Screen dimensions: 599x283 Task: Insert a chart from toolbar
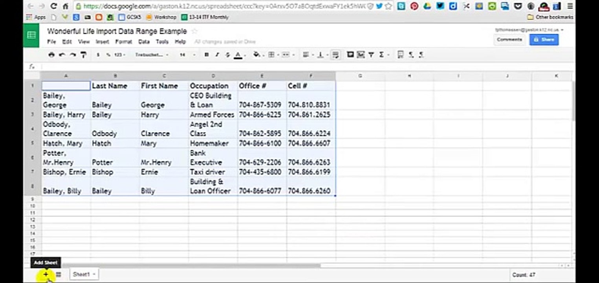pos(361,55)
